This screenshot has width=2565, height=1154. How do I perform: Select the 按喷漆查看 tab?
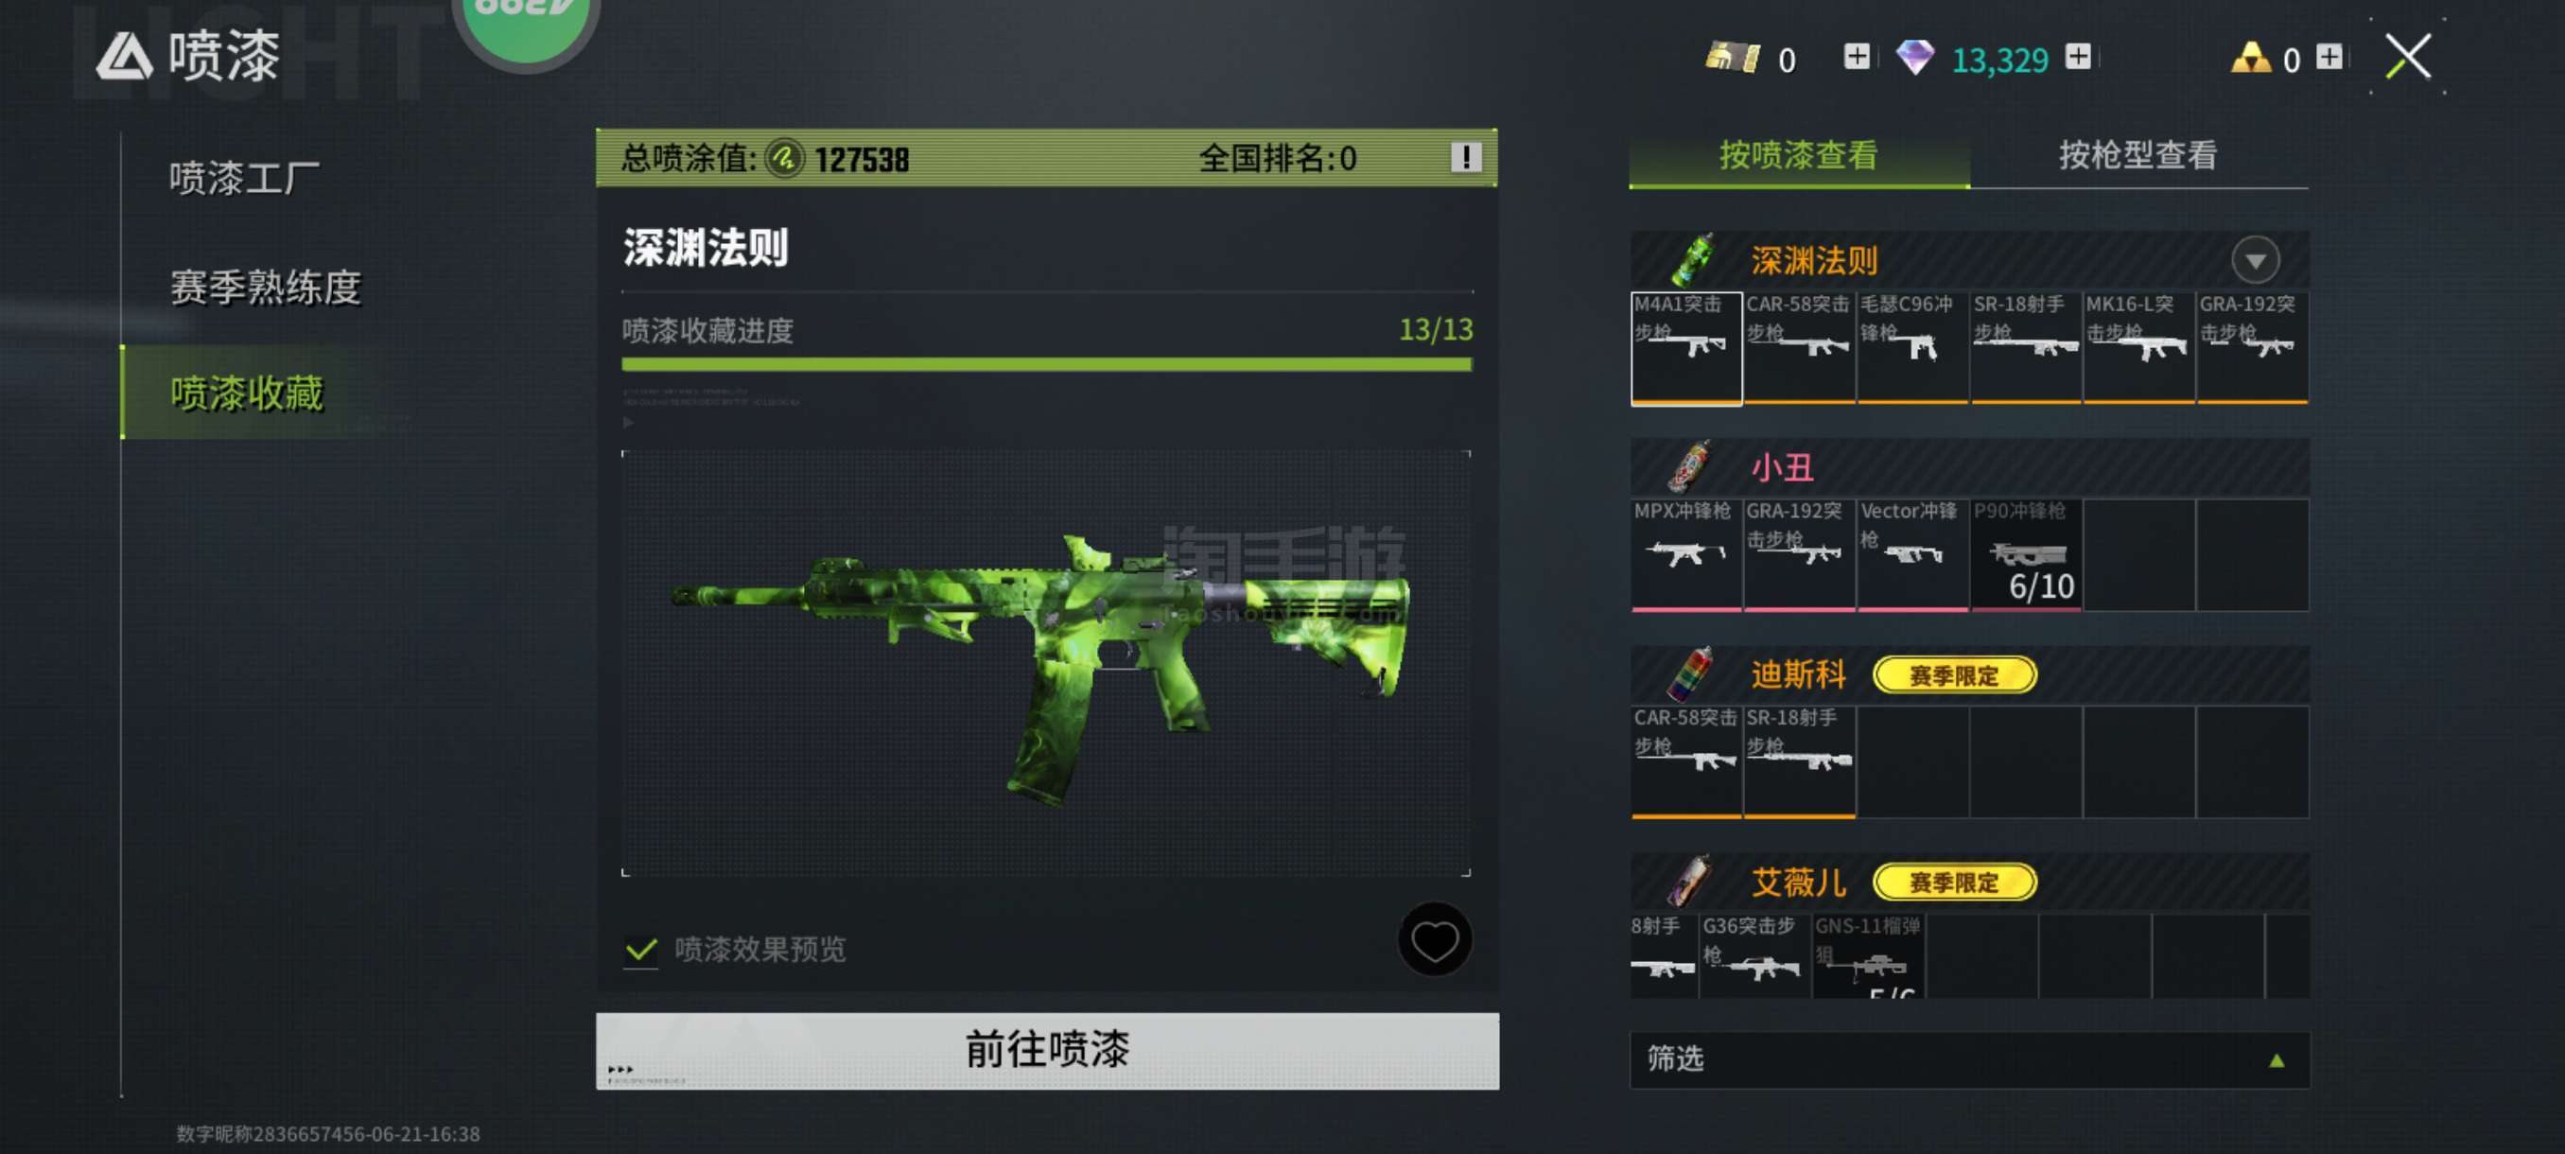point(1798,155)
